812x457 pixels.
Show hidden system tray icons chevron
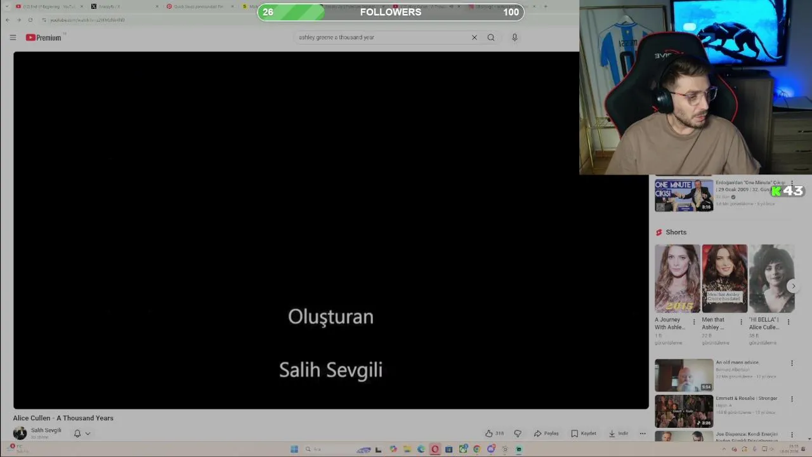pos(724,449)
